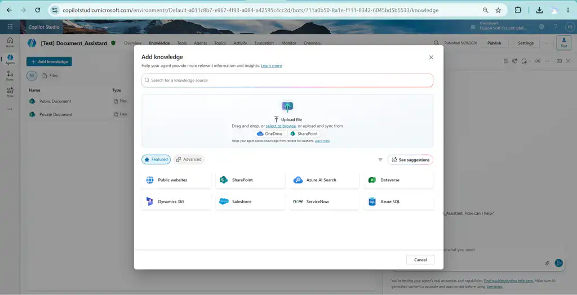Select the SharePoint knowledge source card
This screenshot has height=295, width=577.
coord(250,180)
